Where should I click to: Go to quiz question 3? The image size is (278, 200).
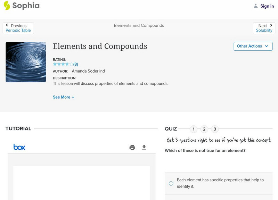click(x=215, y=129)
